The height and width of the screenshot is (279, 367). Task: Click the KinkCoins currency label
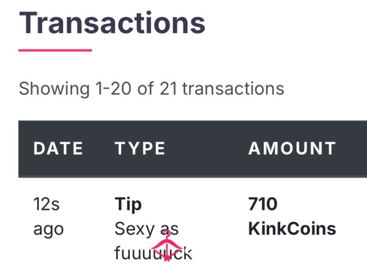coord(292,229)
